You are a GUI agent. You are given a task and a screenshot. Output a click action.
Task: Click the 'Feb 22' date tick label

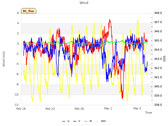click(50, 109)
